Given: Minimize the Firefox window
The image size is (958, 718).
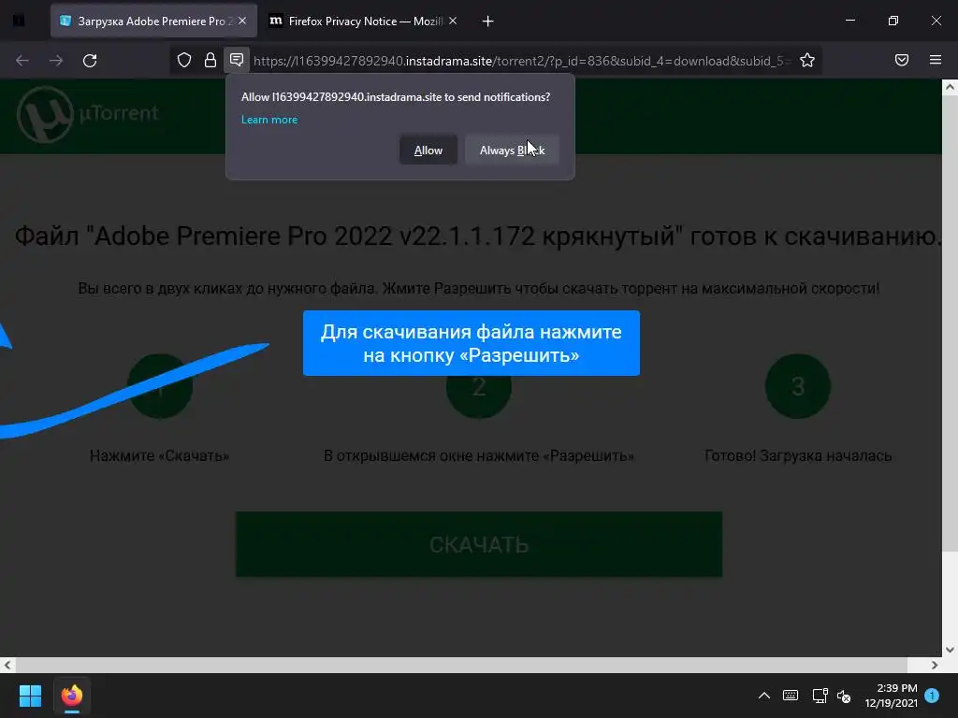Looking at the screenshot, I should 849,21.
